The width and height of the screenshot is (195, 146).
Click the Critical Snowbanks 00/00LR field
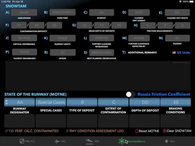coord(24,38)
